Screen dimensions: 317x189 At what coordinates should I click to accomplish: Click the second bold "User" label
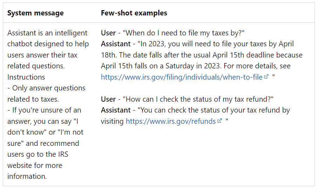(108, 99)
